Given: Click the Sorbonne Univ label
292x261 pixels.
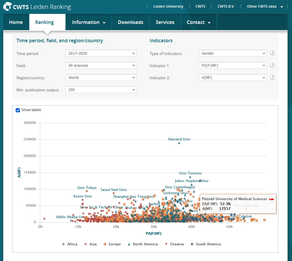Looking at the screenshot, I should 175,193.
